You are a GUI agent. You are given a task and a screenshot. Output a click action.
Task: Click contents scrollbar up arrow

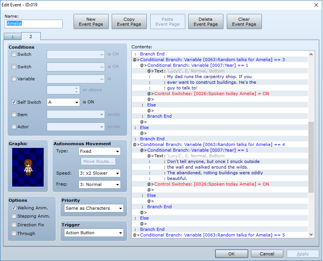coord(311,54)
